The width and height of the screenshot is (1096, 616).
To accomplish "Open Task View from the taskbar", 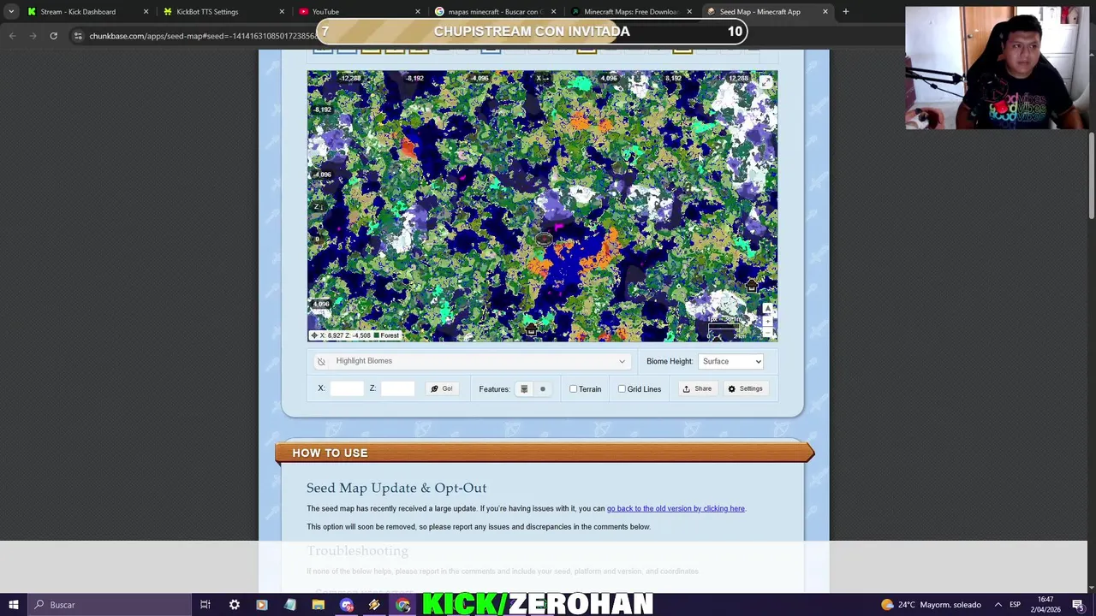I will pos(205,605).
